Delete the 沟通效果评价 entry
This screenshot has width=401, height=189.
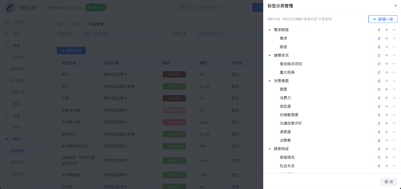tap(394, 123)
